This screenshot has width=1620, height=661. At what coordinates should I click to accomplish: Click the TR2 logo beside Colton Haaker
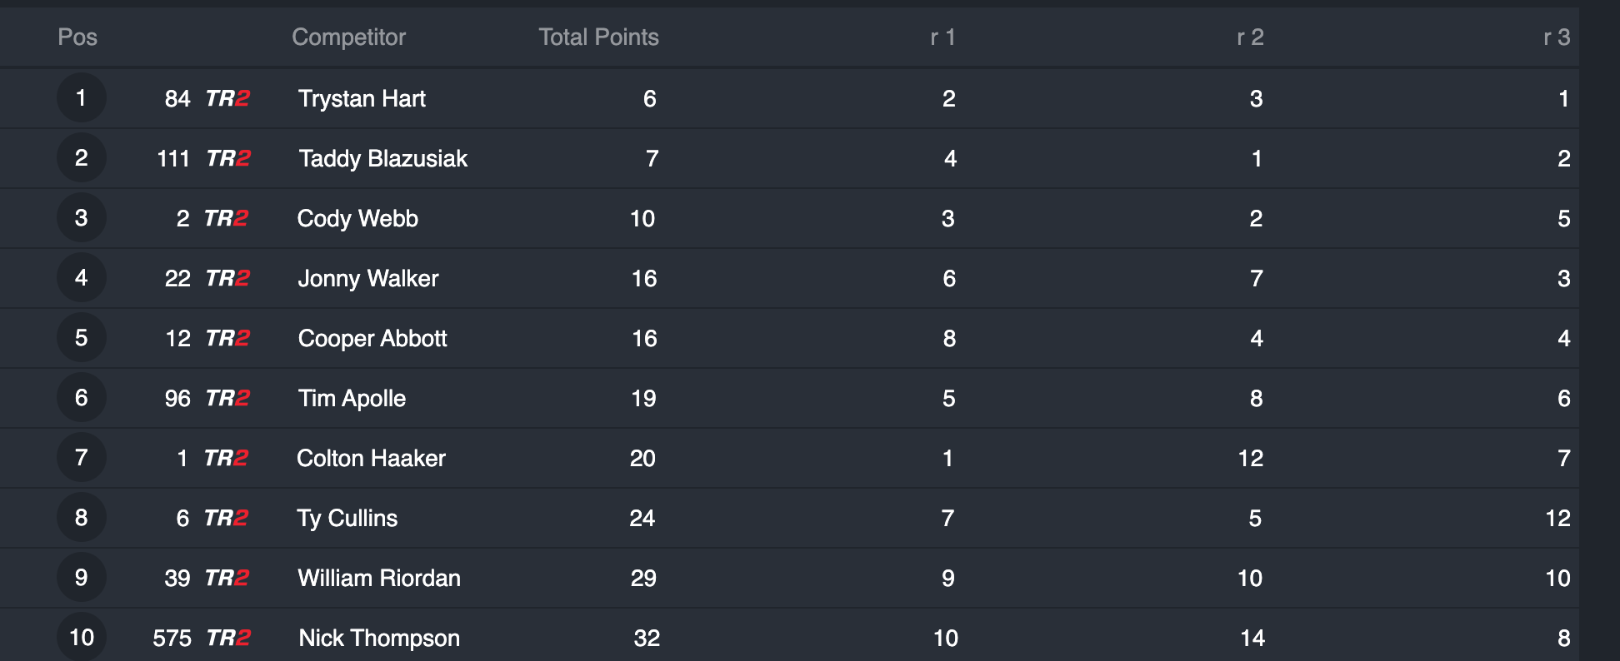[226, 458]
